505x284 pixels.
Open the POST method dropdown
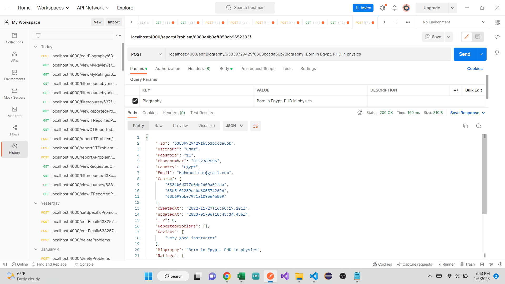pyautogui.click(x=147, y=54)
